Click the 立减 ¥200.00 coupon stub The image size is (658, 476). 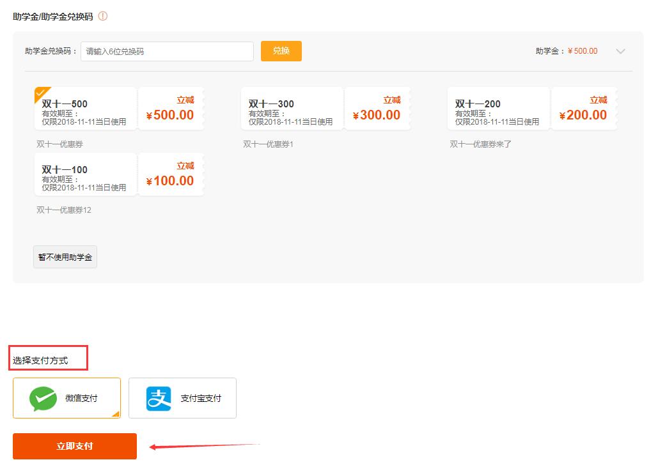coord(584,107)
